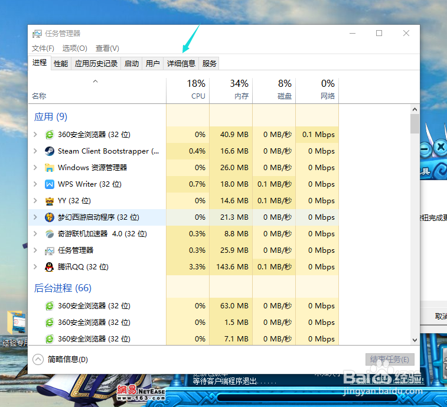Expand the 任务管理器 process row
Screen dimensions: 447x407
35,250
